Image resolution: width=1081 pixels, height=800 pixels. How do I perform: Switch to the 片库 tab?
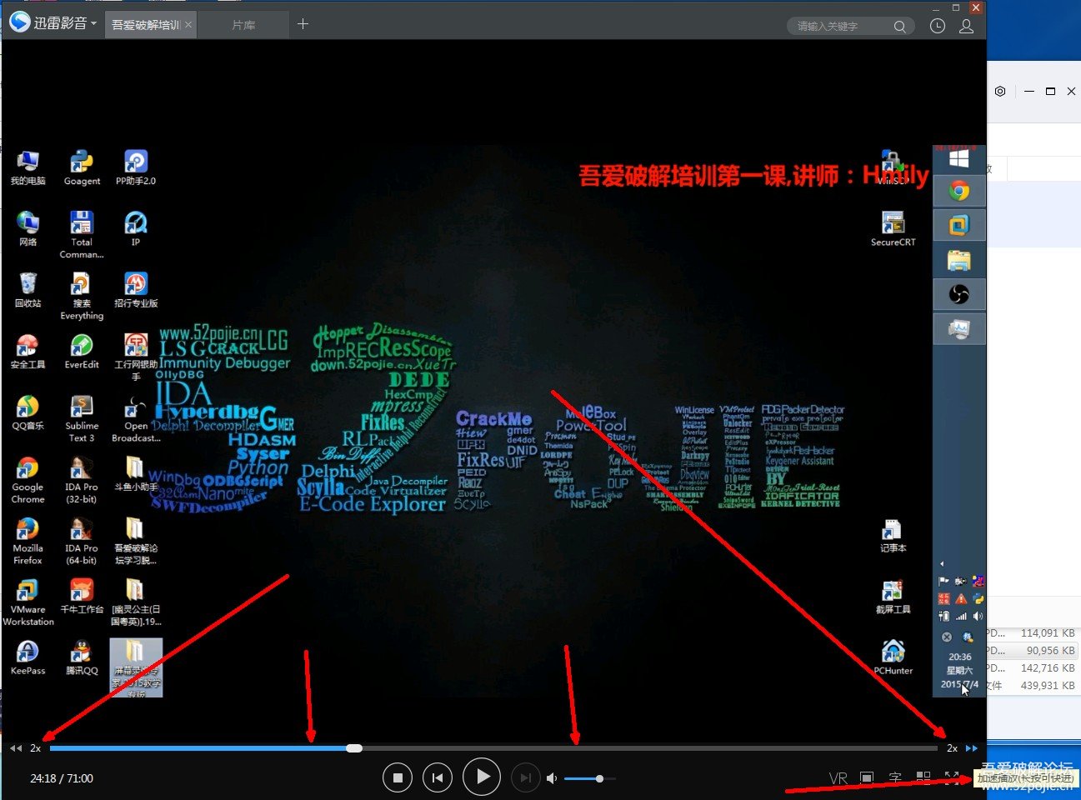(243, 24)
